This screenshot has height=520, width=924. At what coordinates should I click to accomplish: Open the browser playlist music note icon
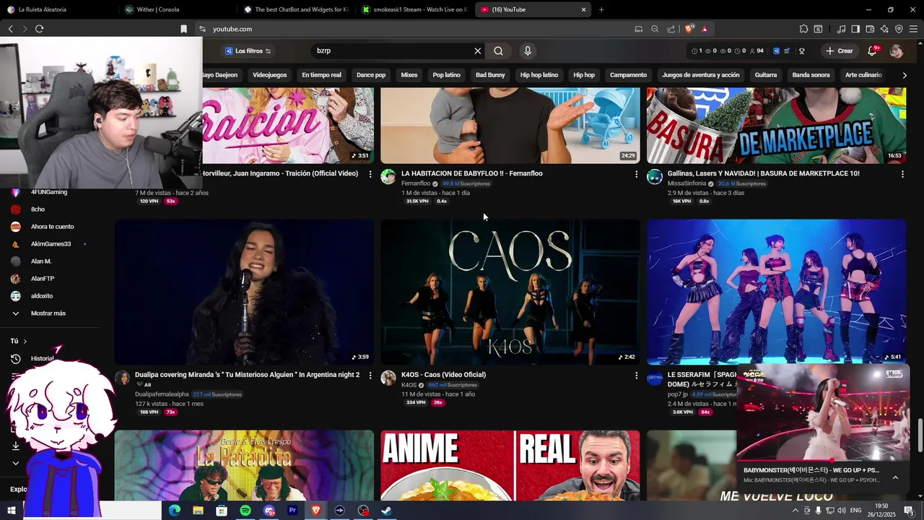point(841,29)
